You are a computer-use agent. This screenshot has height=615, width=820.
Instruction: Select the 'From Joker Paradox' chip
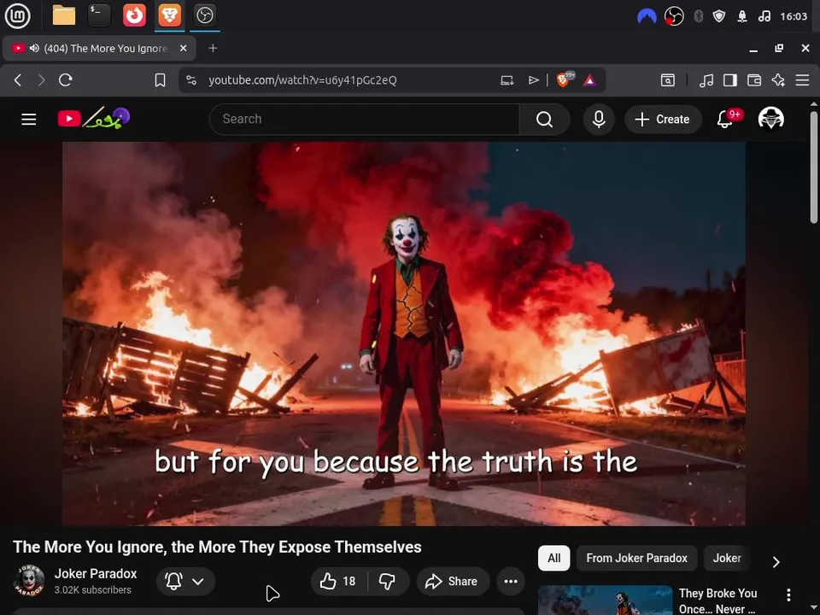pyautogui.click(x=636, y=558)
